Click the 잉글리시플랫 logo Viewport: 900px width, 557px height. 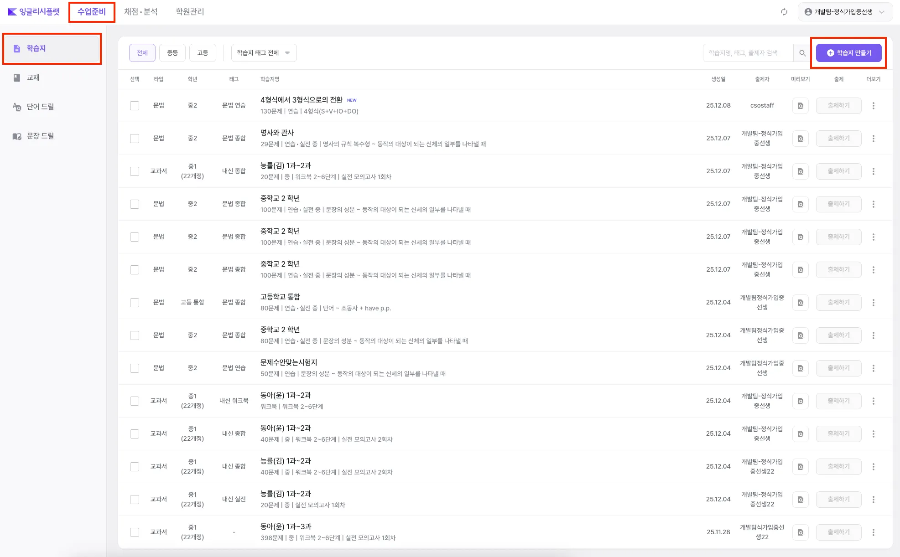pos(34,12)
